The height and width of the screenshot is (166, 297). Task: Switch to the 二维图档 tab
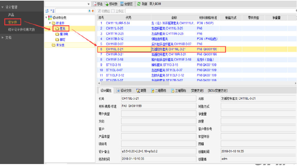pos(158,91)
